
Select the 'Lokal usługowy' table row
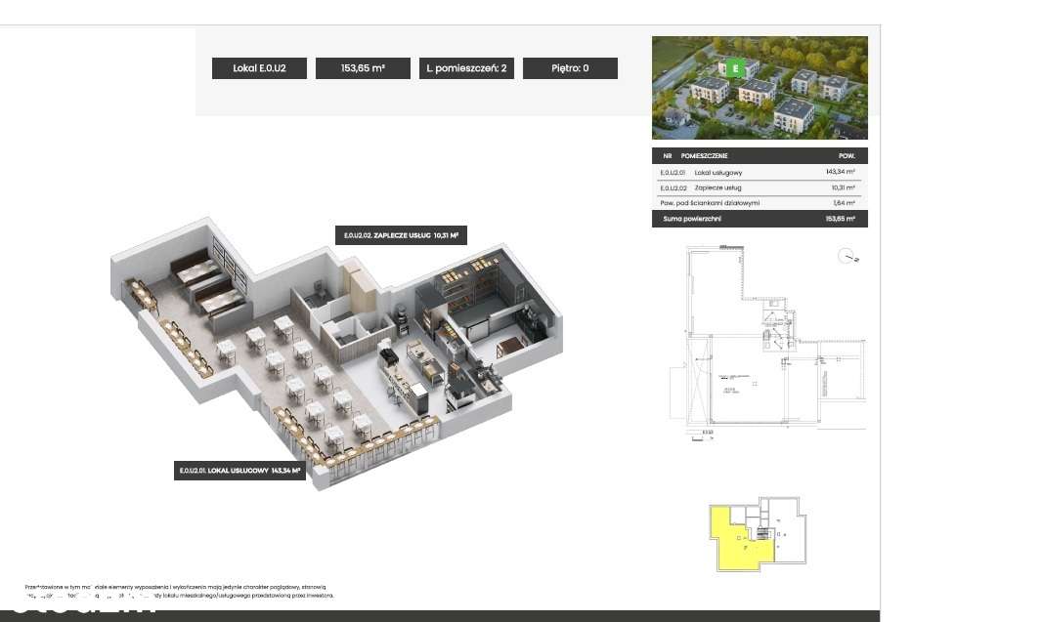(x=760, y=172)
